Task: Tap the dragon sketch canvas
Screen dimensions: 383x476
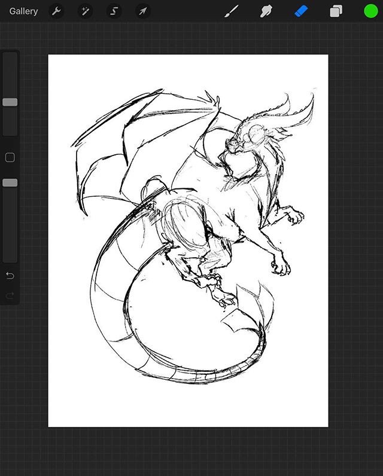Action: coord(188,241)
